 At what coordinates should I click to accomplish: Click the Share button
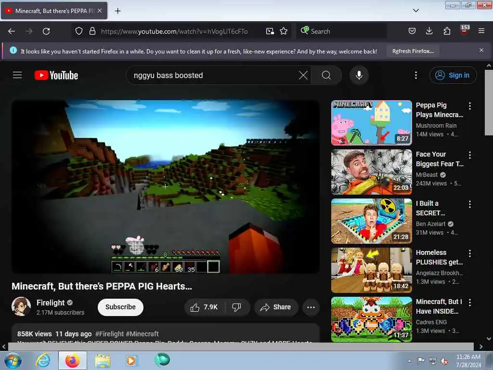point(276,307)
